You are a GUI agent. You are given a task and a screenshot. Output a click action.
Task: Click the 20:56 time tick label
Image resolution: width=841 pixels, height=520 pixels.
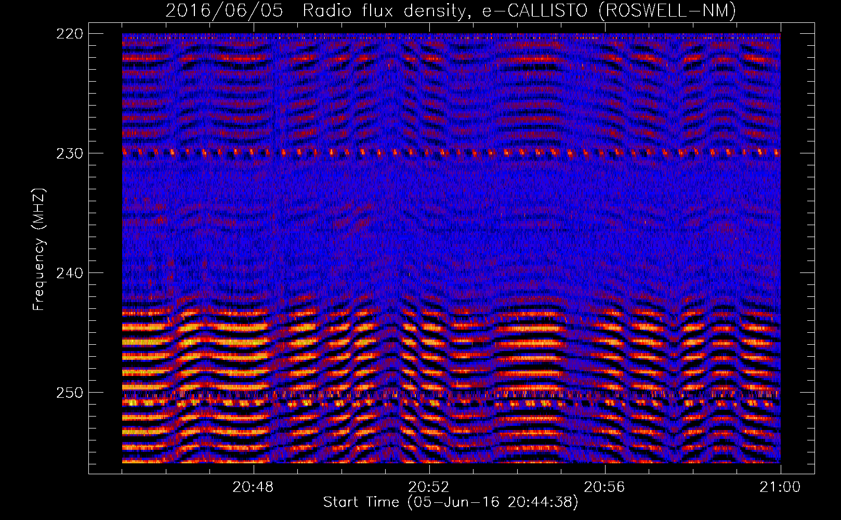605,487
